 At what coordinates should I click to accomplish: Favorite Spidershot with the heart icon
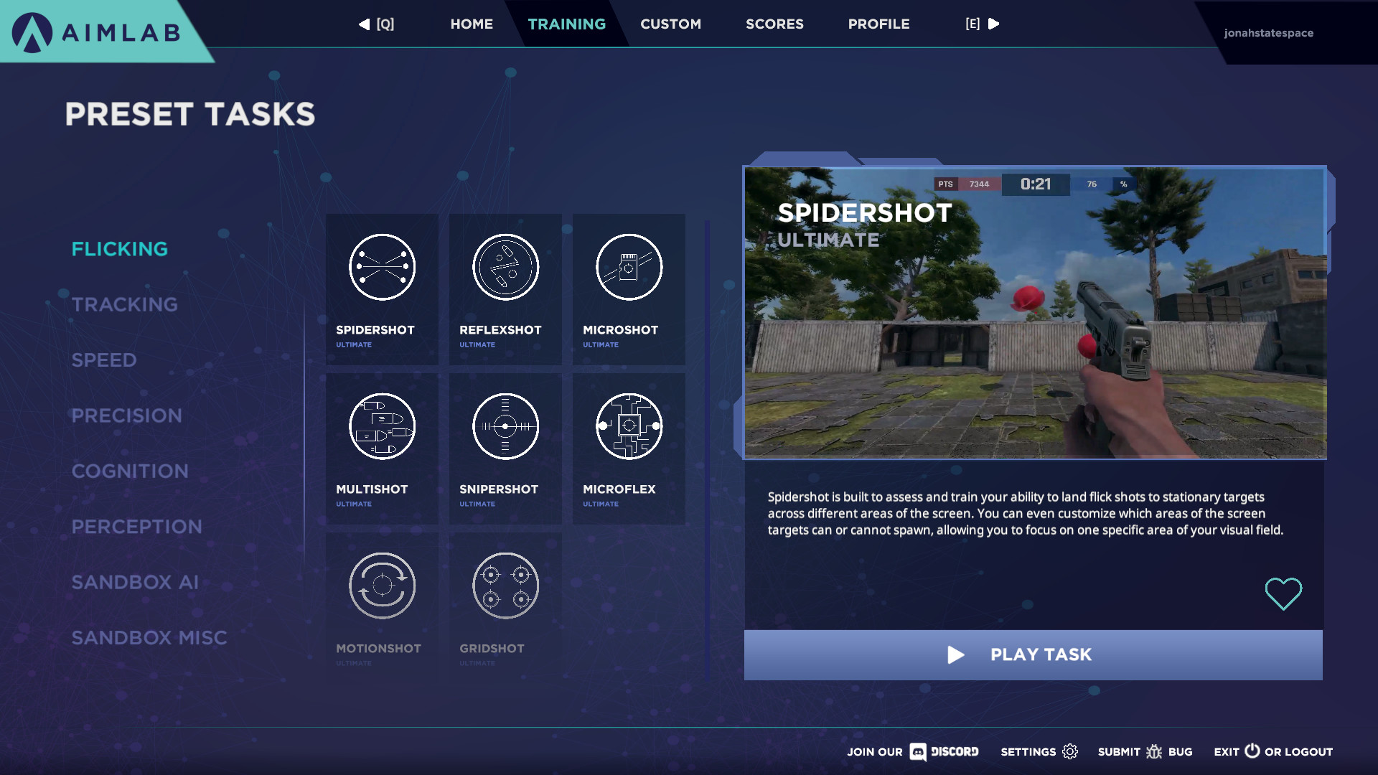click(x=1283, y=593)
